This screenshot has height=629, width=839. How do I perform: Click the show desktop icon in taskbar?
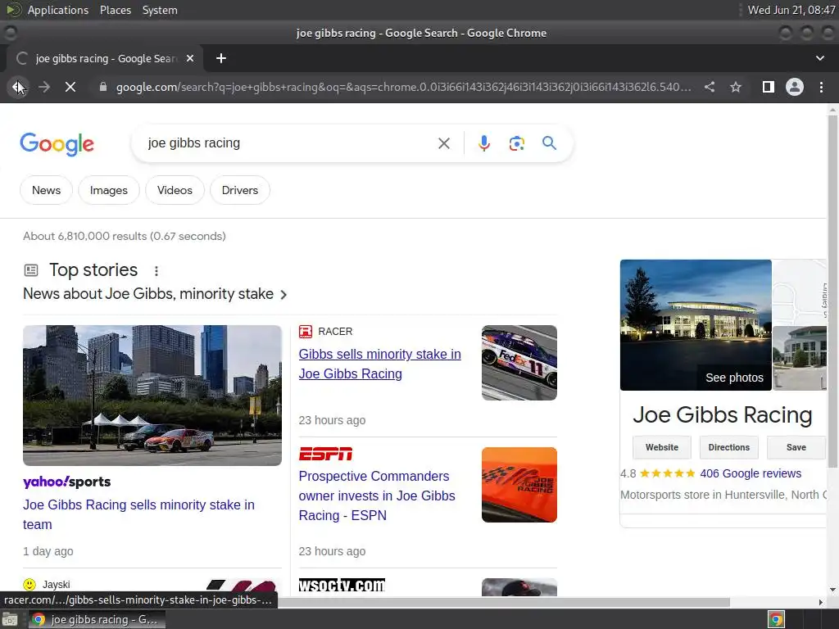point(10,619)
